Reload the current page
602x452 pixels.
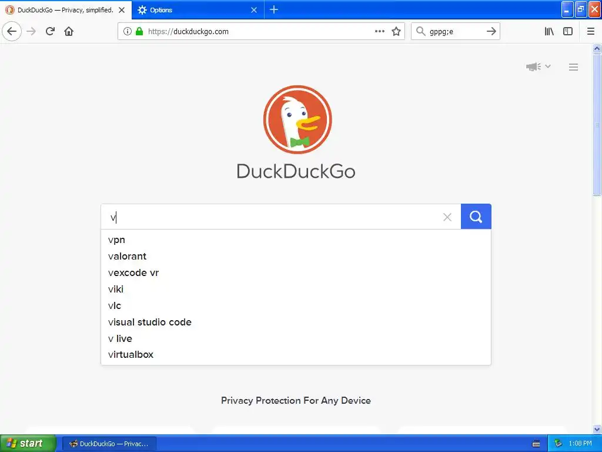(50, 31)
